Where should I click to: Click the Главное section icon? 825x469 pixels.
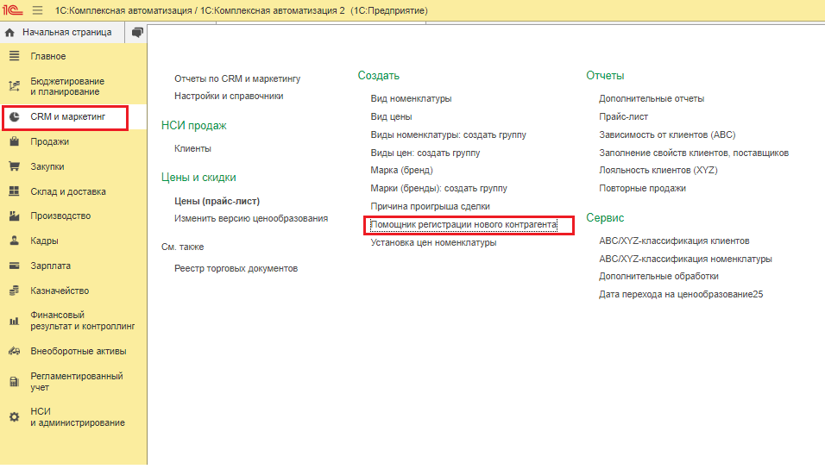coord(14,56)
